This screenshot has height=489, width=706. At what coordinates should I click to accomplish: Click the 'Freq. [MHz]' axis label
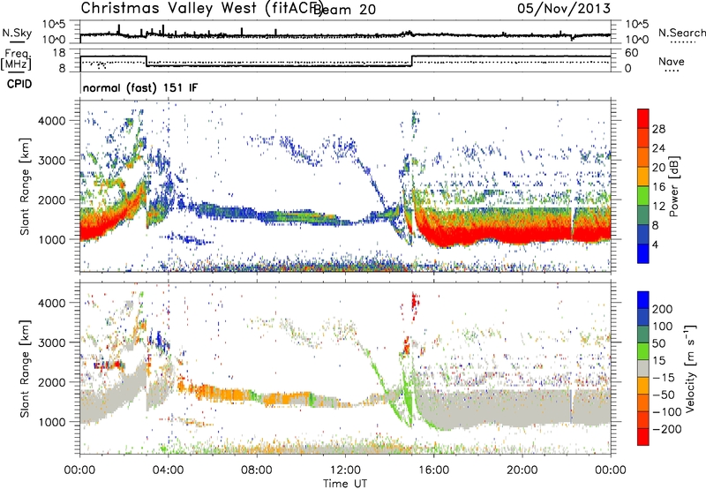coord(17,59)
